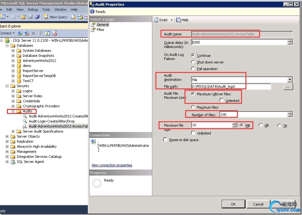
Task: Collapse the Audits folder
Action: 13,111
